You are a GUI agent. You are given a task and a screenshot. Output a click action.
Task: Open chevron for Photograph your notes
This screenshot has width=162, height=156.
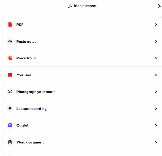point(155,92)
